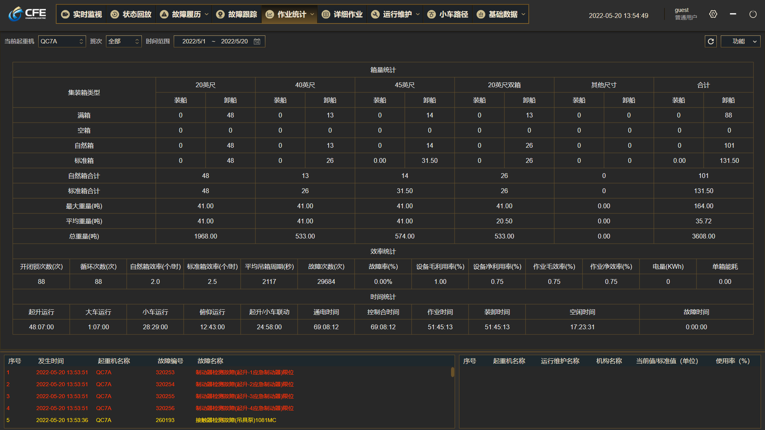Click the 故障次数 value 29684

click(326, 281)
